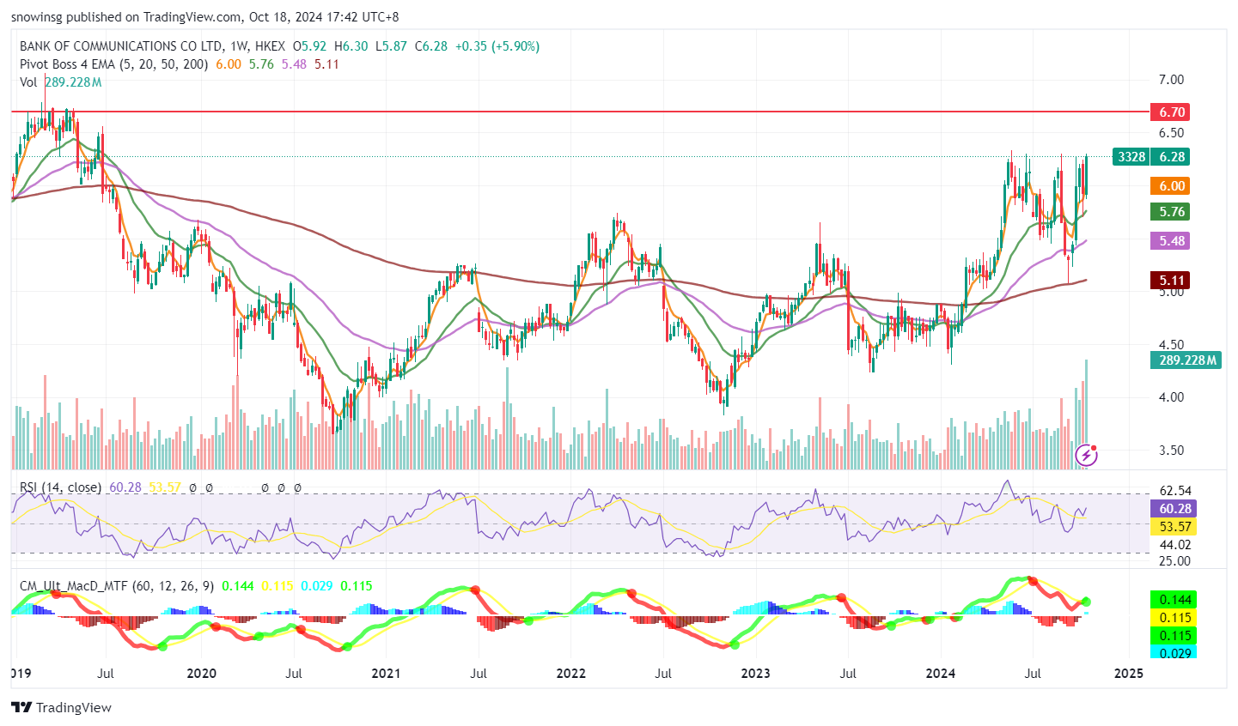
Task: Click the 2024 label on time axis
Action: click(941, 674)
